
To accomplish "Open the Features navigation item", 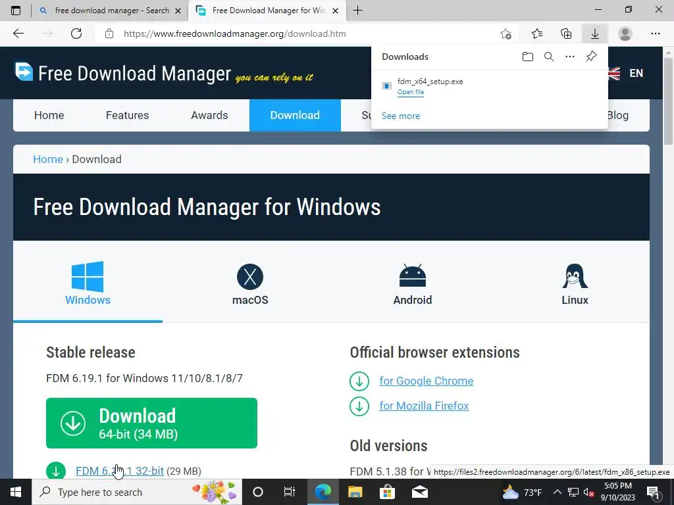I will pyautogui.click(x=127, y=115).
